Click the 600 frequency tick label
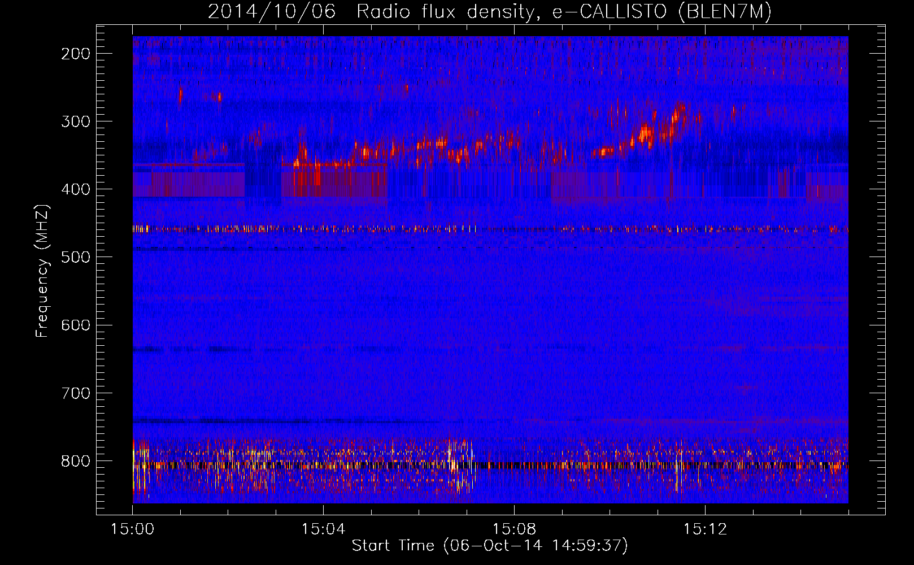The width and height of the screenshot is (914, 565). 76,325
